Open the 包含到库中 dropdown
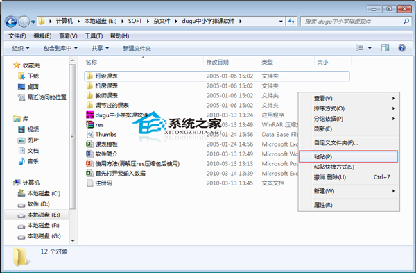416x273 pixels. 60,48
